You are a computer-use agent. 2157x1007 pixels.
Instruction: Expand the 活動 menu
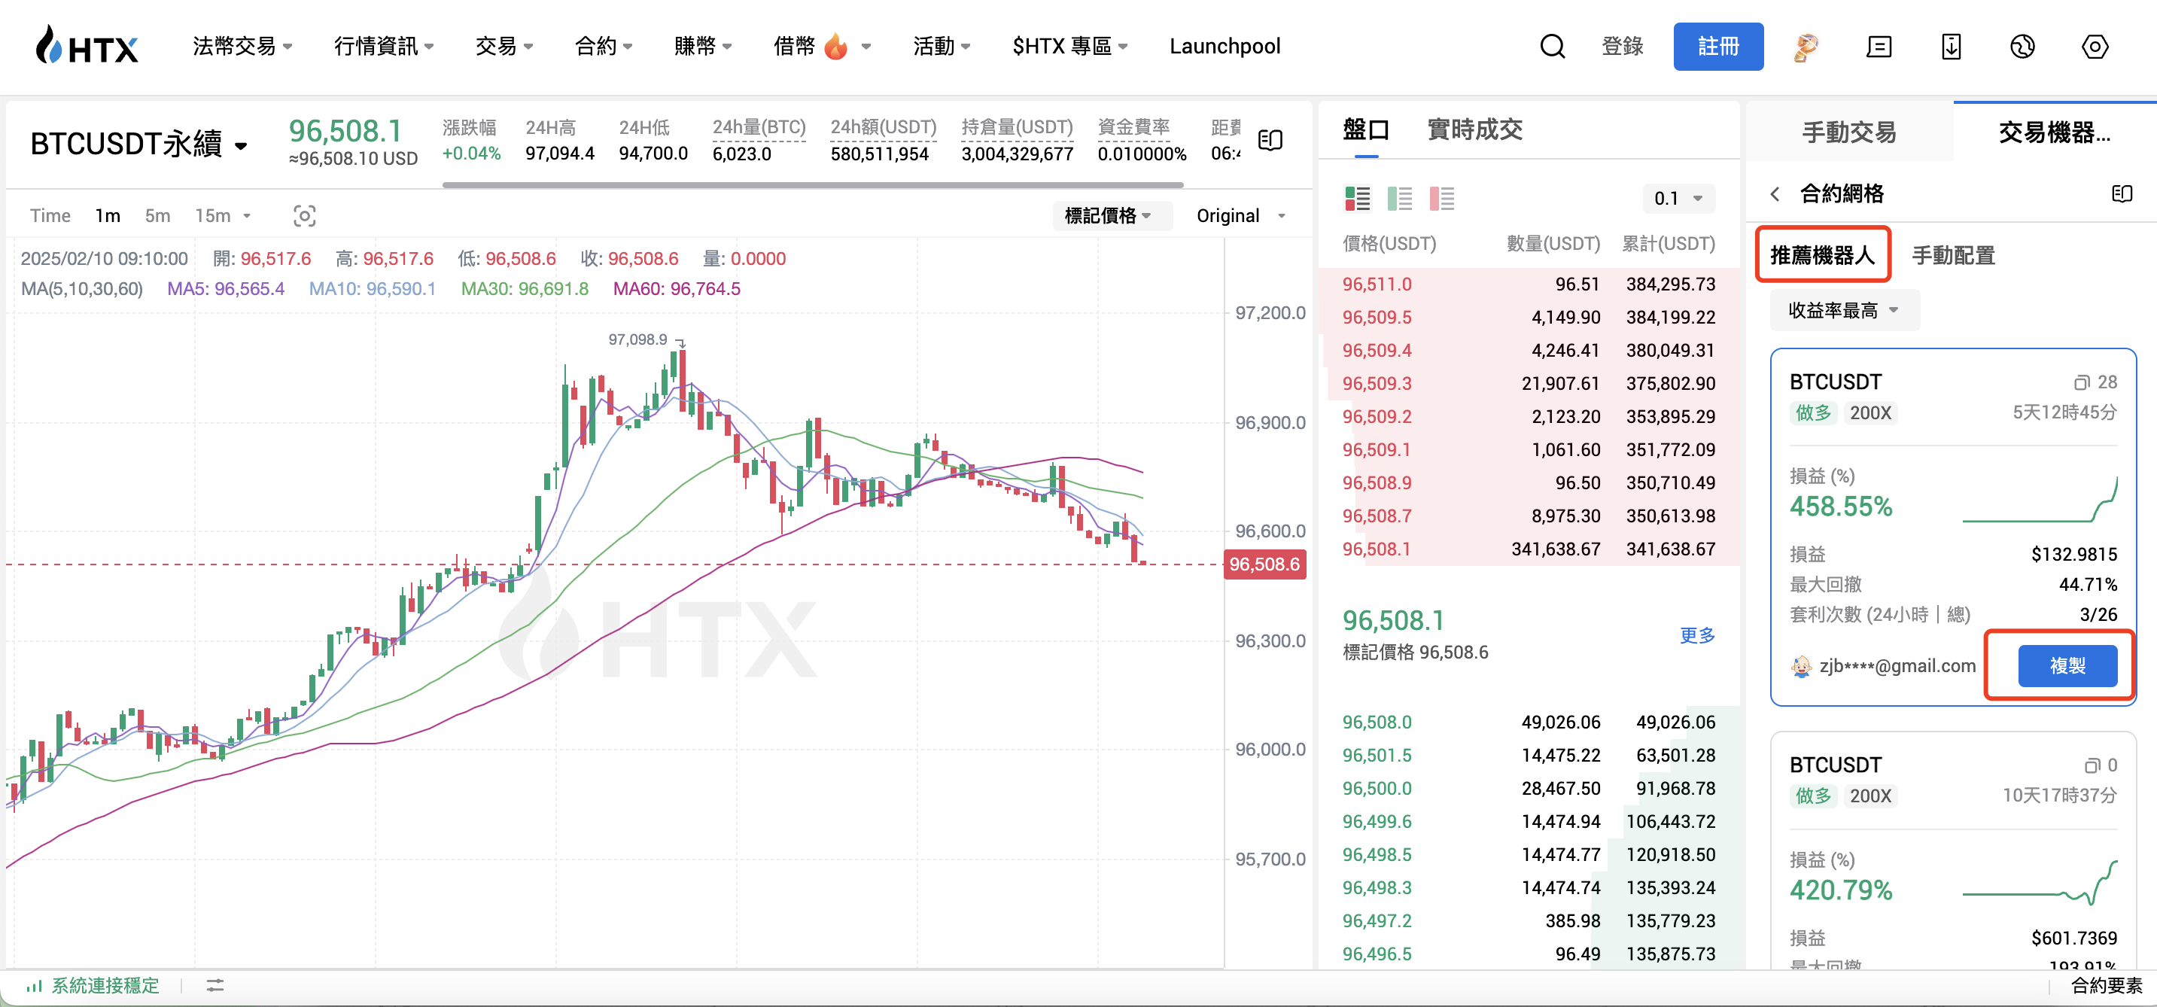942,46
